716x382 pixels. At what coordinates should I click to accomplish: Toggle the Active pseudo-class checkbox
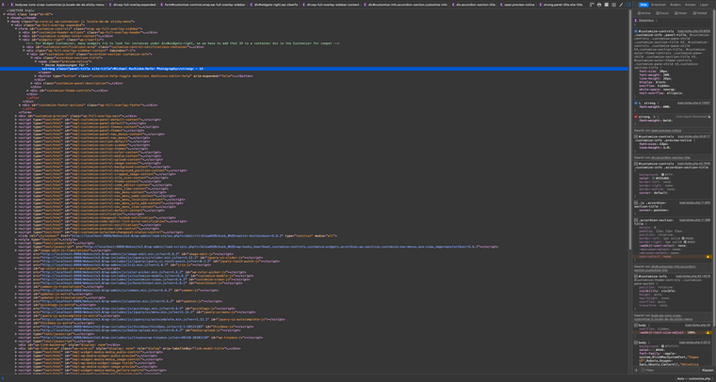pos(641,13)
